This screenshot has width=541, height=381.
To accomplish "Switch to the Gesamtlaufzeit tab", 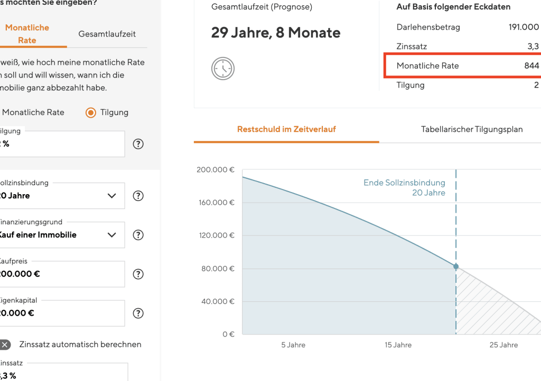I will point(107,34).
